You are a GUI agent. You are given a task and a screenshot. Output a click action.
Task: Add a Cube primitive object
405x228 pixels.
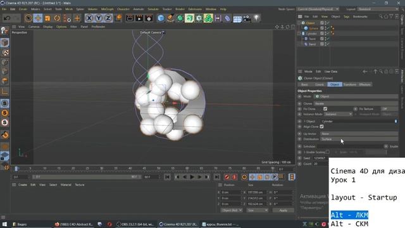[x=161, y=18]
